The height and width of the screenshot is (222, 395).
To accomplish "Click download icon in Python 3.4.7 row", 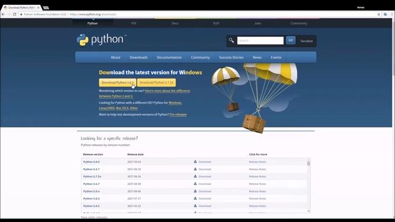I will 195,184.
